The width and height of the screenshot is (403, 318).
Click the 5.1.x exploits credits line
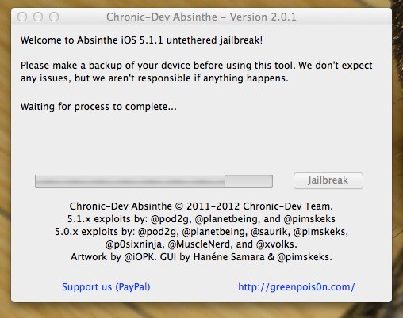pyautogui.click(x=201, y=219)
